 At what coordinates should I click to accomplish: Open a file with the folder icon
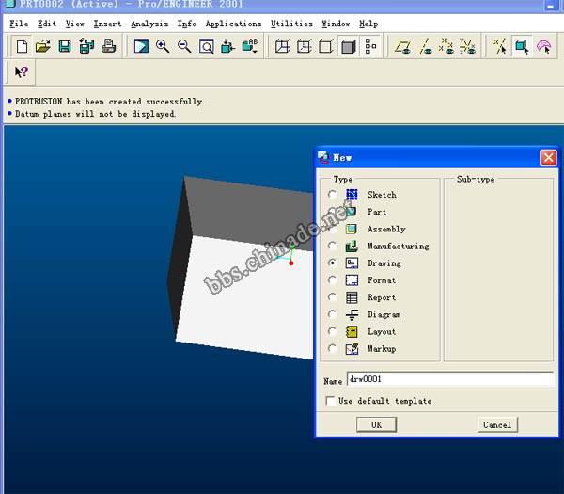coord(43,46)
